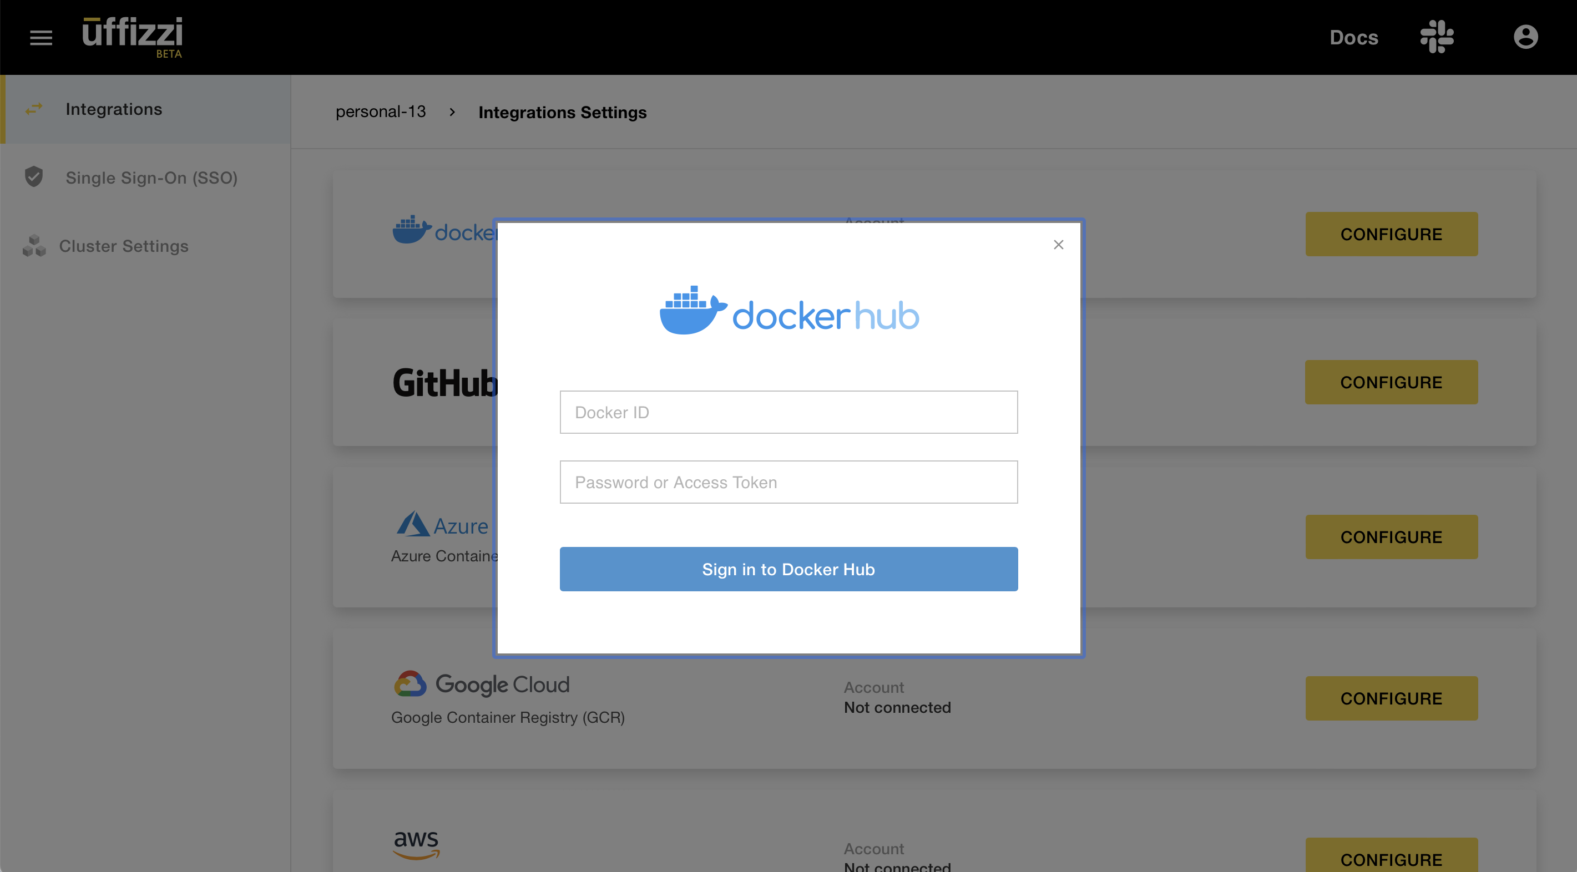Screen dimensions: 1577x872
Task: Click the Cluster Settings cubes icon
Action: 34,245
